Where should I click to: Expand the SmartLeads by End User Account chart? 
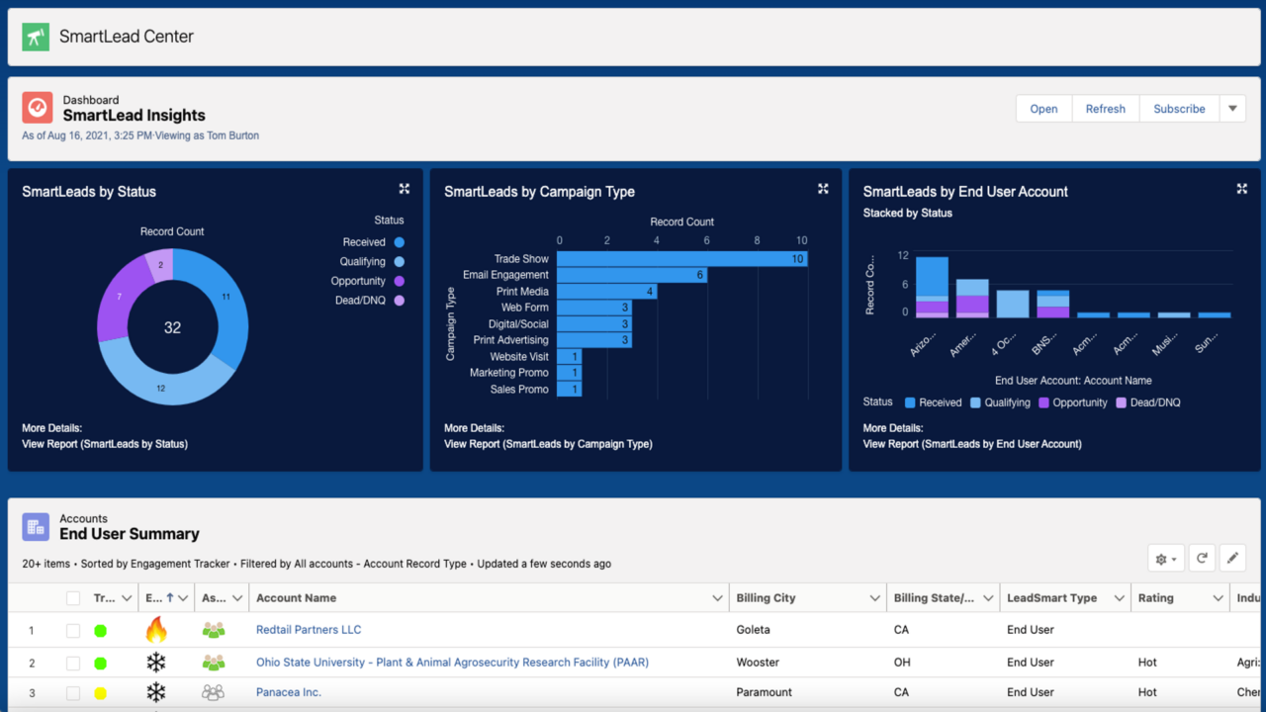[1242, 189]
